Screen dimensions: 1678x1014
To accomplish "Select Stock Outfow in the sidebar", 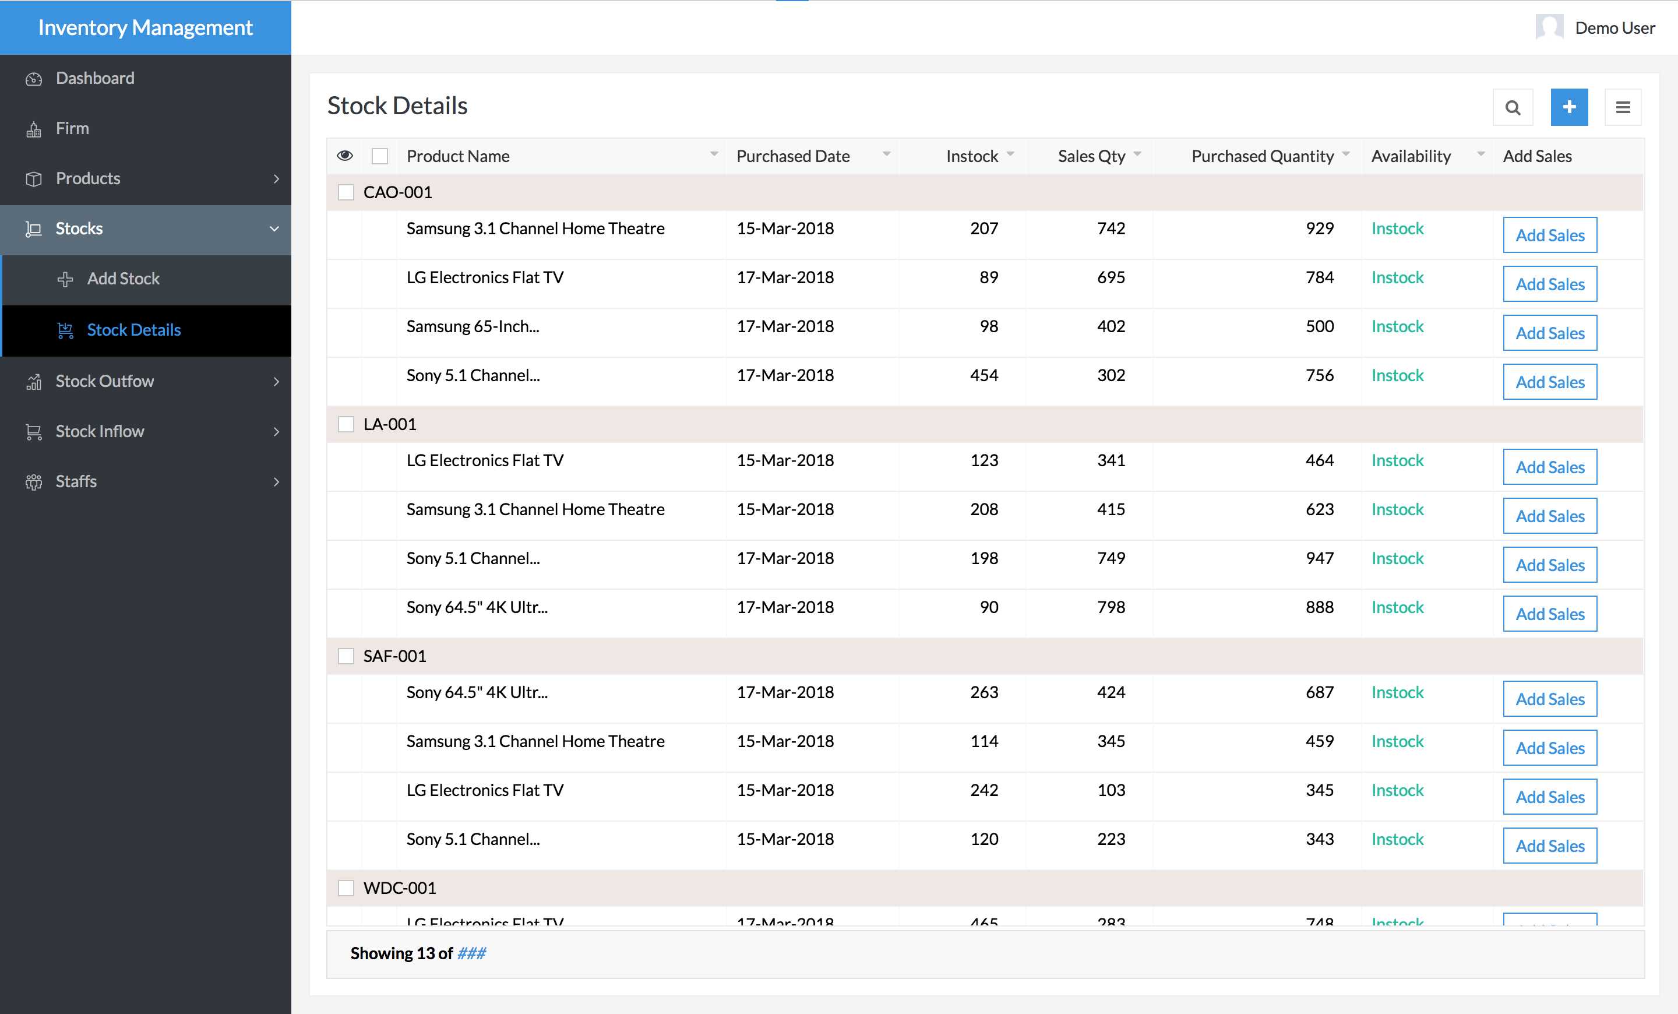I will 105,381.
